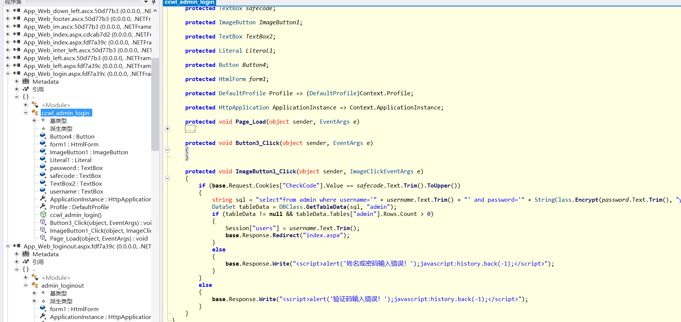Click the assembly tree vertical scrollbar
The width and height of the screenshot is (681, 322).
tap(155, 104)
